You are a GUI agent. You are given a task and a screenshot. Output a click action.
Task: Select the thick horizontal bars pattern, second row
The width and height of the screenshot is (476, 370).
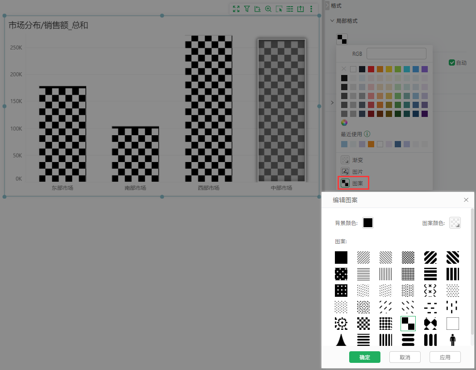tap(430, 274)
